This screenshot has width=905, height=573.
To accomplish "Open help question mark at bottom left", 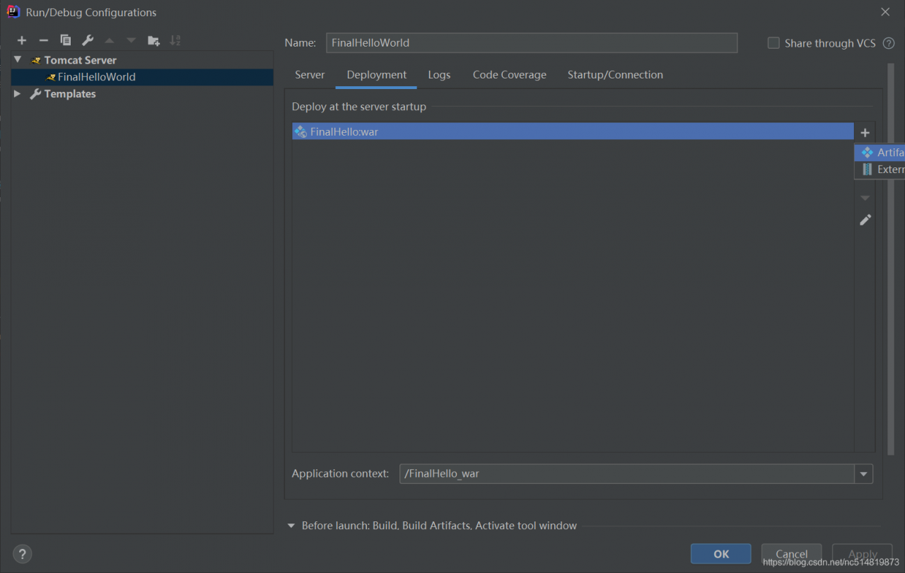I will (22, 554).
